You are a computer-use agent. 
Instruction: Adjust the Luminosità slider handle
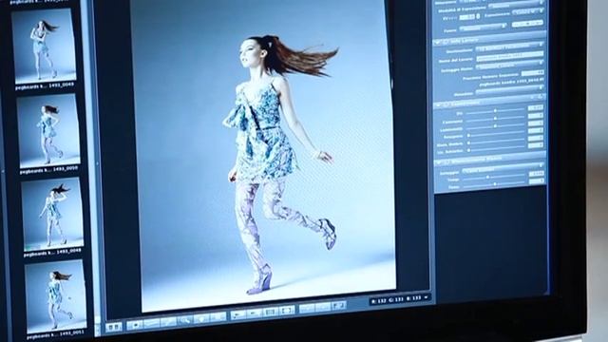tap(495, 125)
